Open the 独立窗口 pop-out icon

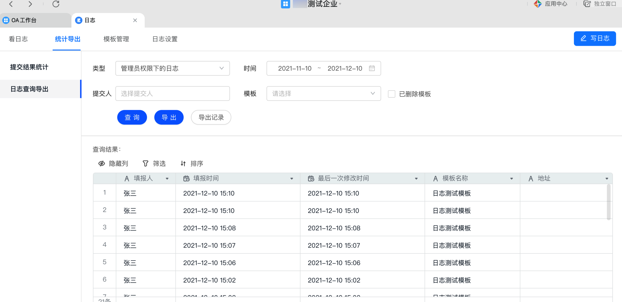[587, 4]
